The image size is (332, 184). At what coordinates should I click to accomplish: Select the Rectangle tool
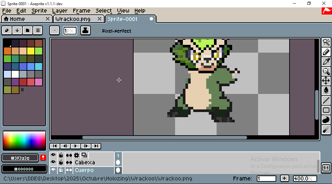(x=326, y=110)
